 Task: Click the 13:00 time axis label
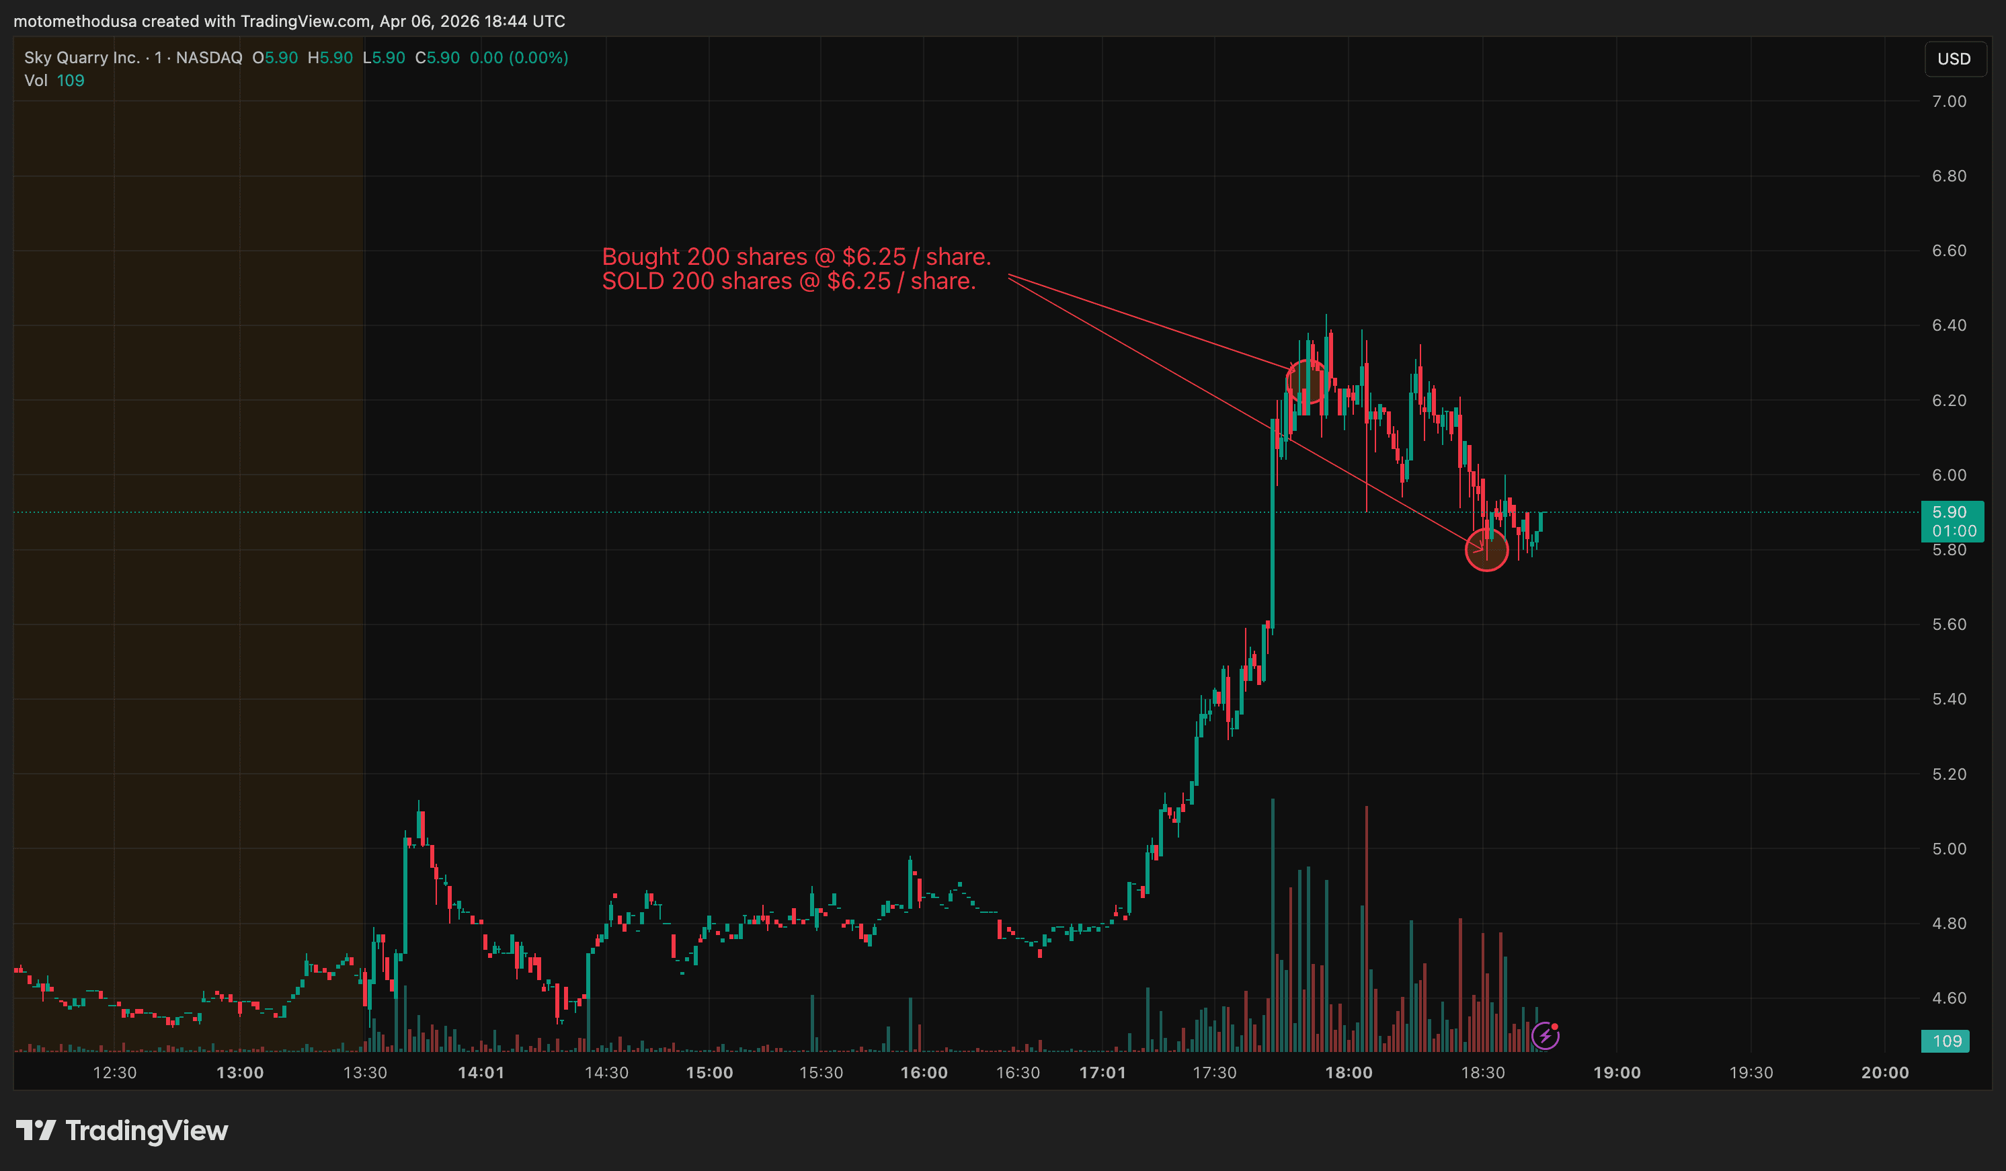pyautogui.click(x=239, y=1072)
